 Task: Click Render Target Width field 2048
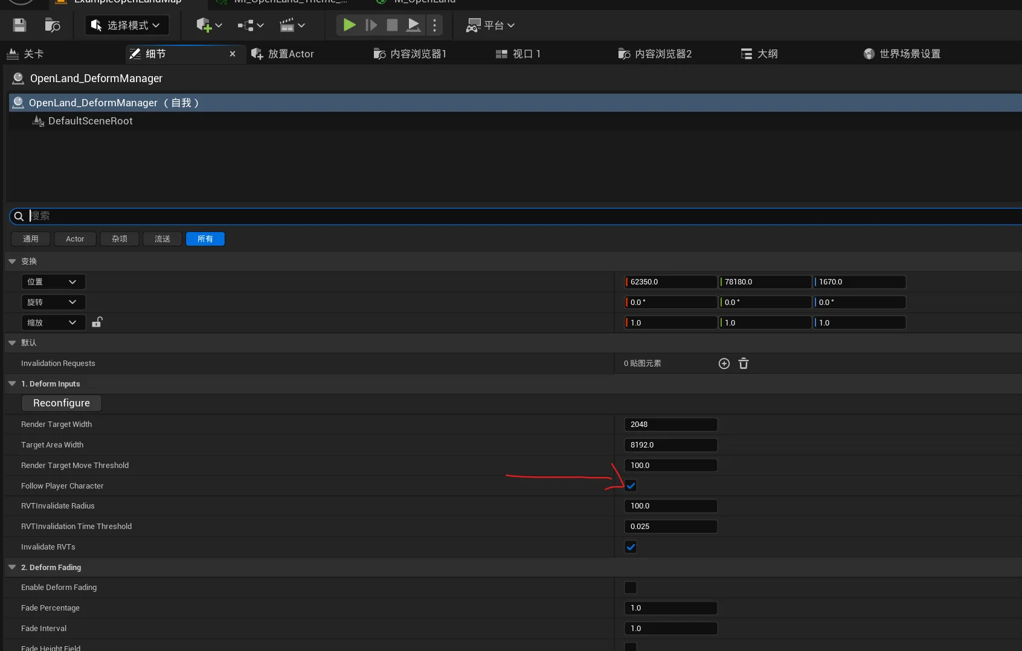tap(670, 425)
